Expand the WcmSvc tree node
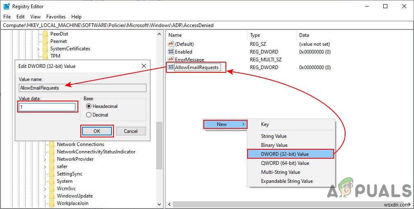Image resolution: width=414 pixels, height=209 pixels. tap(45, 189)
